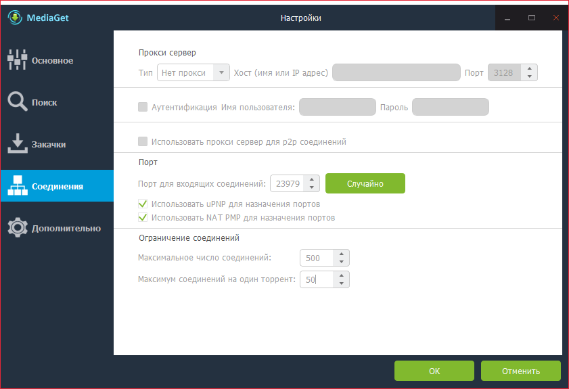Decrease max connections number with down arrow
Viewport: 569px width, 389px height.
pyautogui.click(x=342, y=262)
